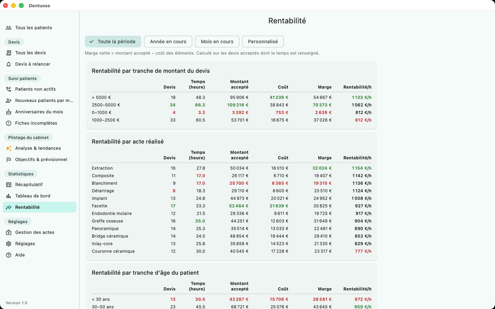Click the Marge nette explanation text
The image size is (495, 309).
pos(202,53)
